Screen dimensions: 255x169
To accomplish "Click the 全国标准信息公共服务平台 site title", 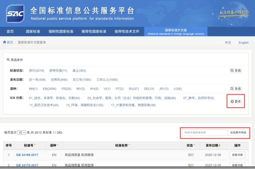I will 82,11.
